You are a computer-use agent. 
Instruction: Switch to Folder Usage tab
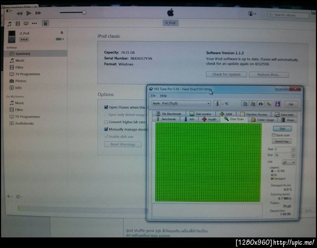click(x=263, y=120)
